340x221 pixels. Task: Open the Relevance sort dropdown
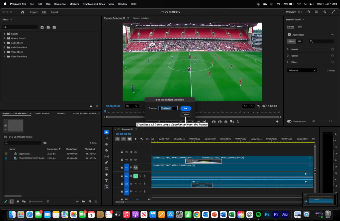(302, 70)
